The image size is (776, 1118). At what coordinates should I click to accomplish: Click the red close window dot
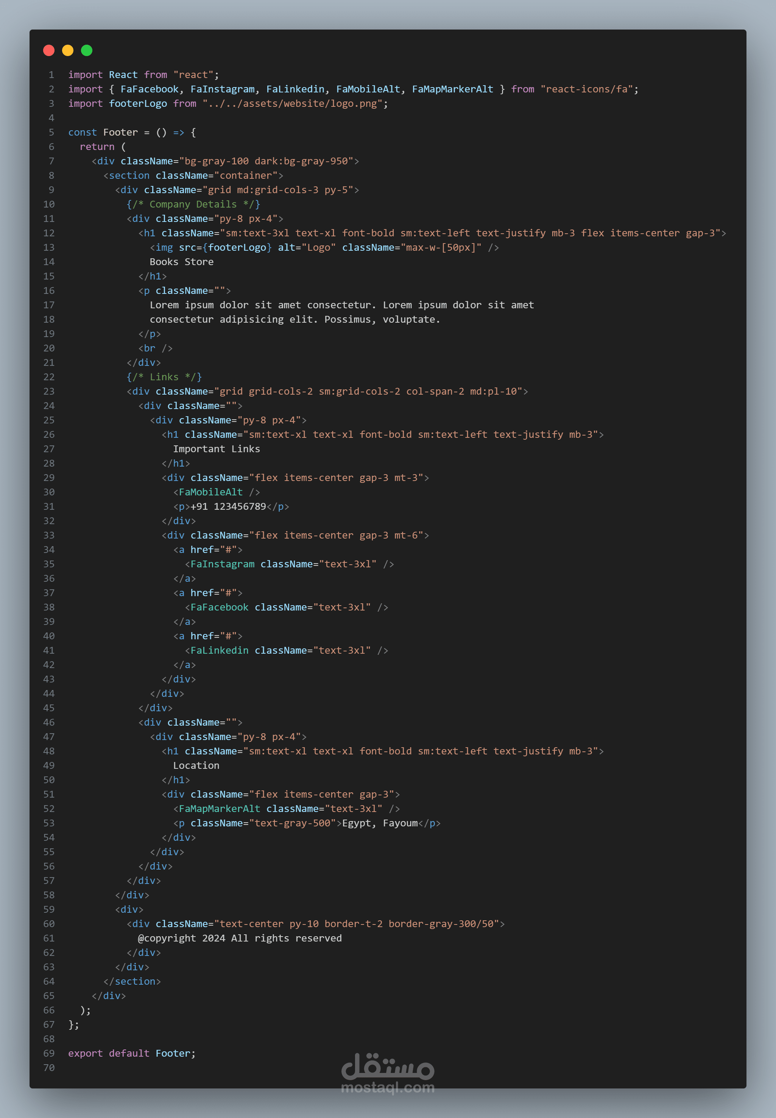(x=48, y=50)
